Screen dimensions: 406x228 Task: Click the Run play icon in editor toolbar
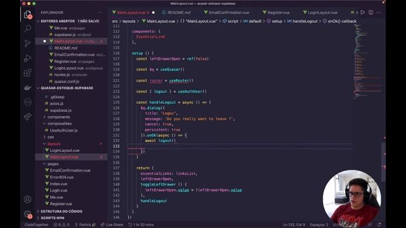(x=363, y=13)
